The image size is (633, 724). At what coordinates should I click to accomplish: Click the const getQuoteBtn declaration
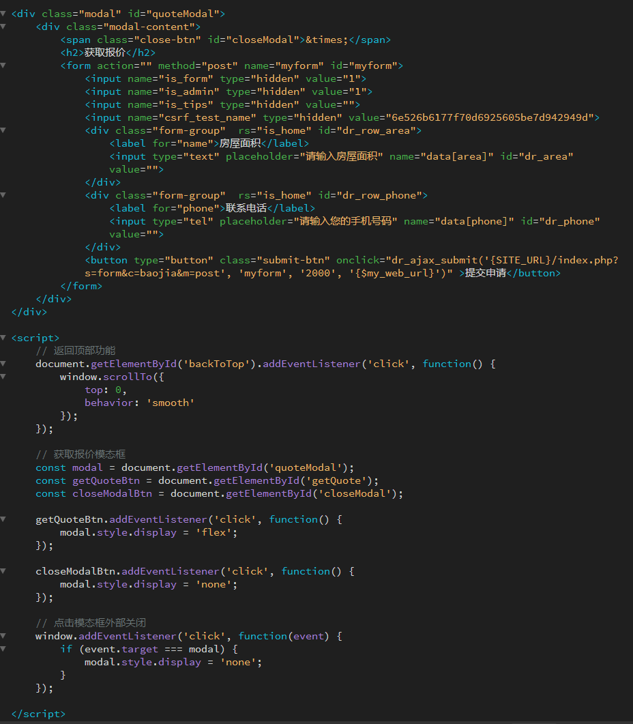pyautogui.click(x=207, y=480)
